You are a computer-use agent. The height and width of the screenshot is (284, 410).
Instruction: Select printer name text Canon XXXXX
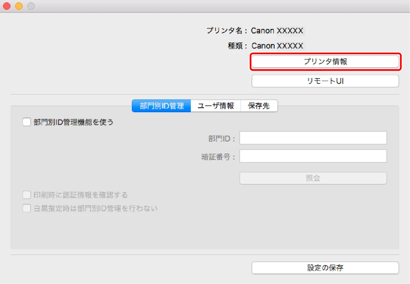(277, 31)
